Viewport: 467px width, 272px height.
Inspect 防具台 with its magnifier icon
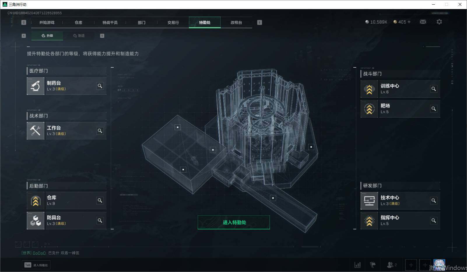coord(100,221)
